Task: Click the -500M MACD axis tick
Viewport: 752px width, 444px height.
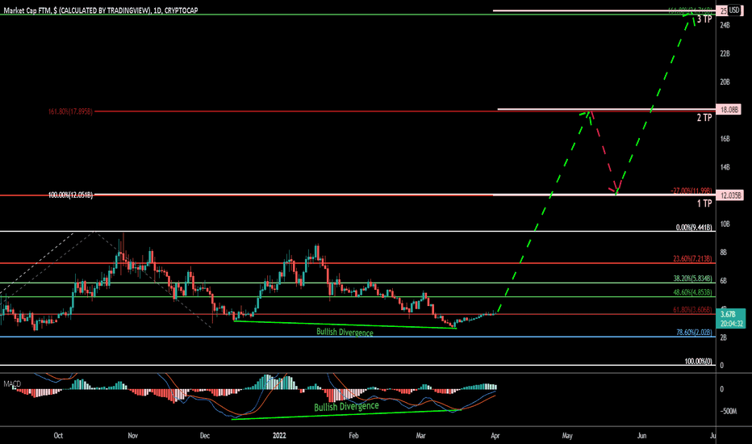Action: [728, 412]
